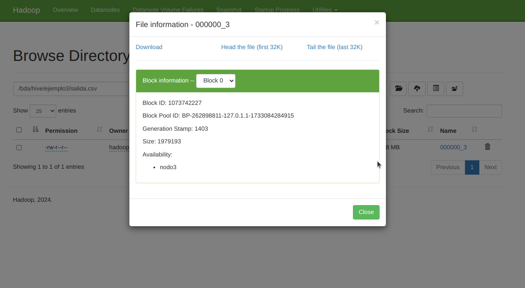Click the Hadoop, 2024. footer text
The image size is (525, 288).
[x=33, y=200]
